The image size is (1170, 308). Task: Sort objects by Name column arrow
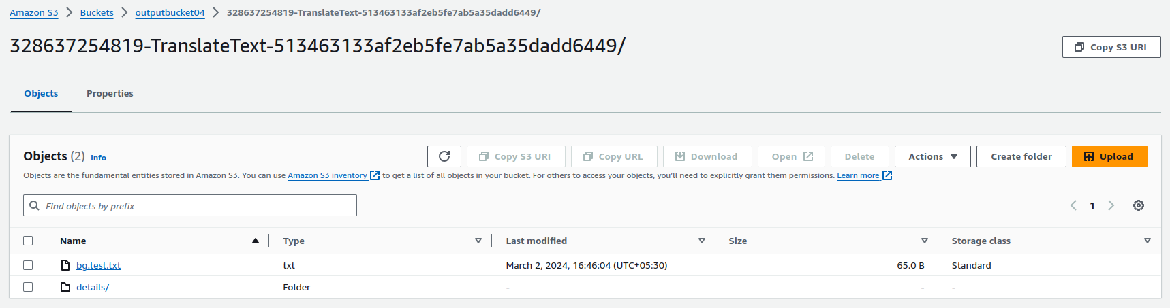click(x=256, y=241)
